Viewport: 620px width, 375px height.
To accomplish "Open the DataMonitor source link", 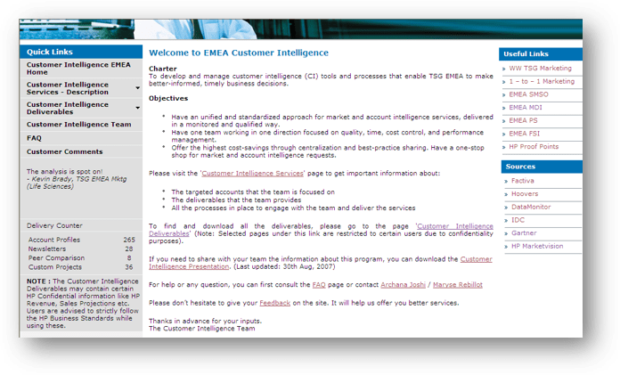I will (x=531, y=207).
